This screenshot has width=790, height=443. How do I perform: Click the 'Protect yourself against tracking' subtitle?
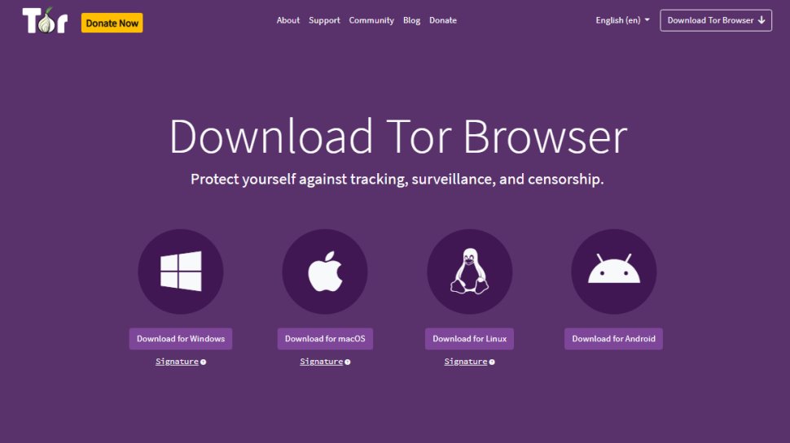(x=397, y=179)
